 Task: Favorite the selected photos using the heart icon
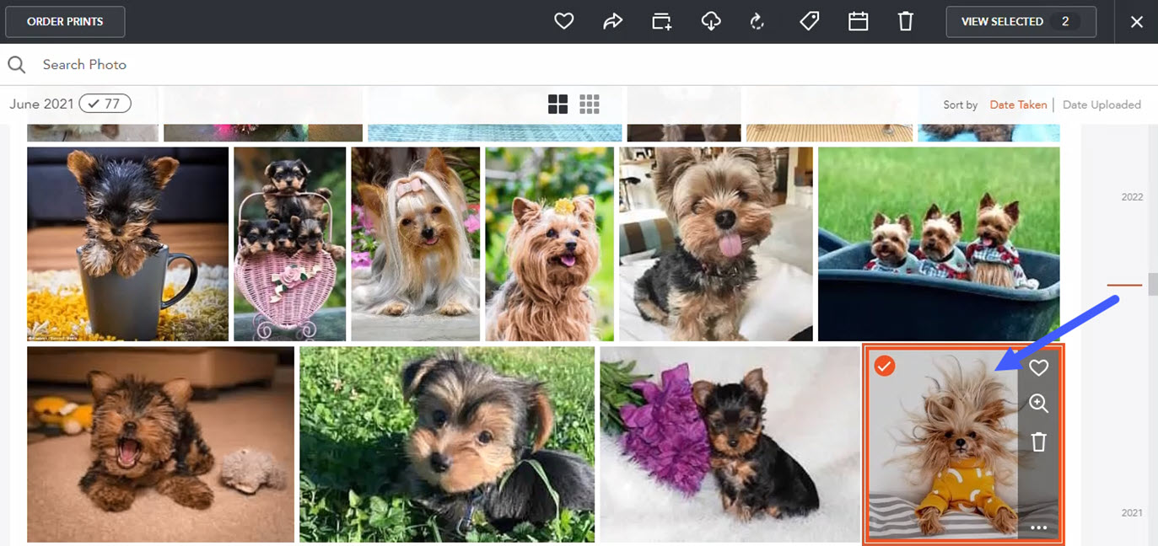(564, 21)
